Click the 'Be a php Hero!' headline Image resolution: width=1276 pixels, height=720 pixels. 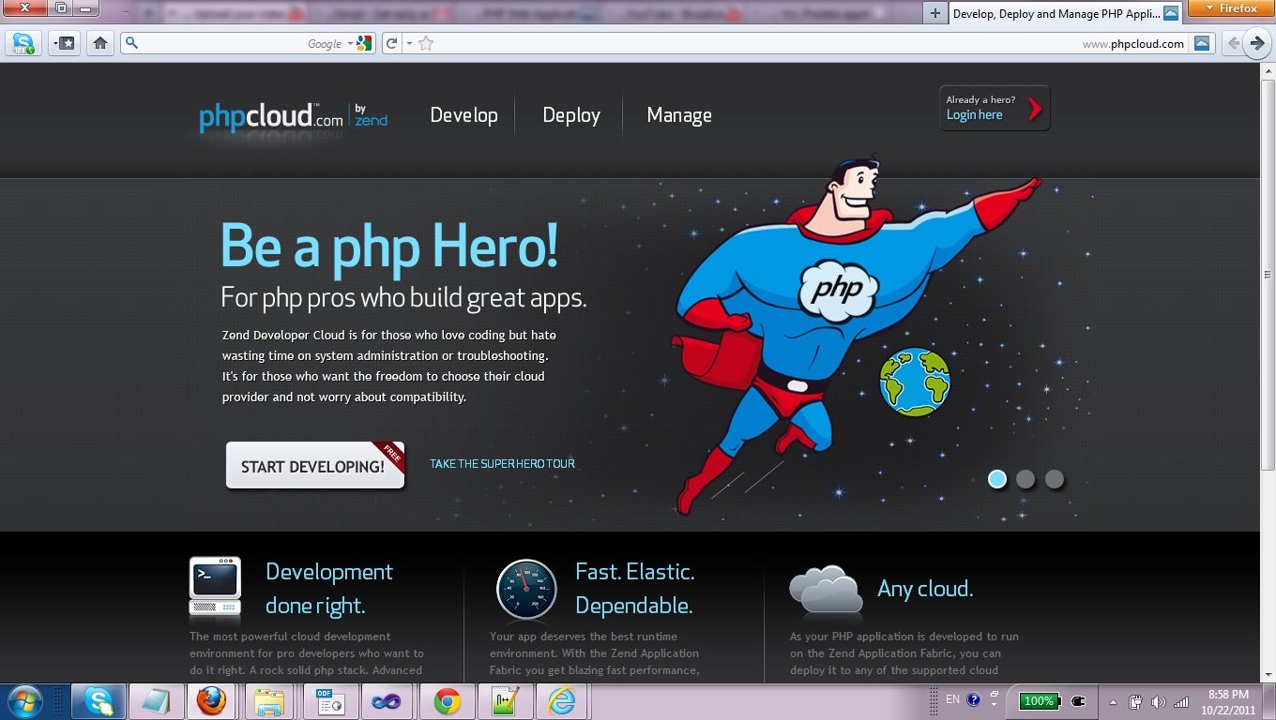tap(389, 246)
